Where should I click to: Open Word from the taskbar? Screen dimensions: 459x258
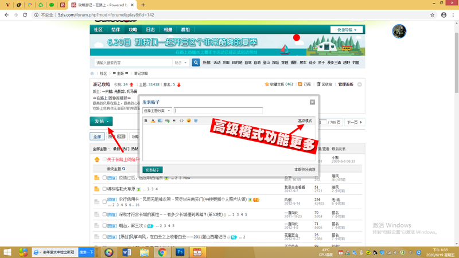[x=127, y=252]
